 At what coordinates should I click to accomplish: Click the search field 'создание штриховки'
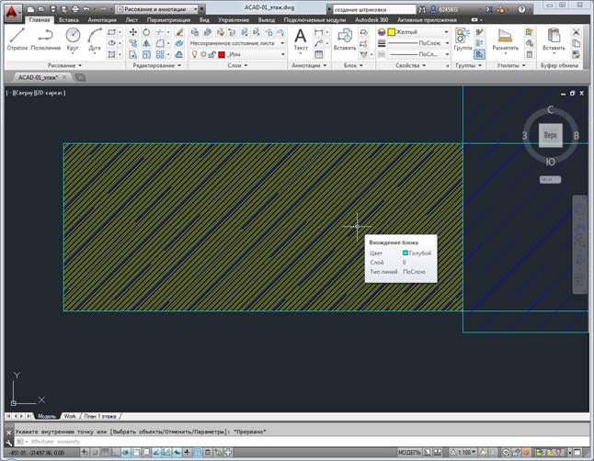(374, 9)
